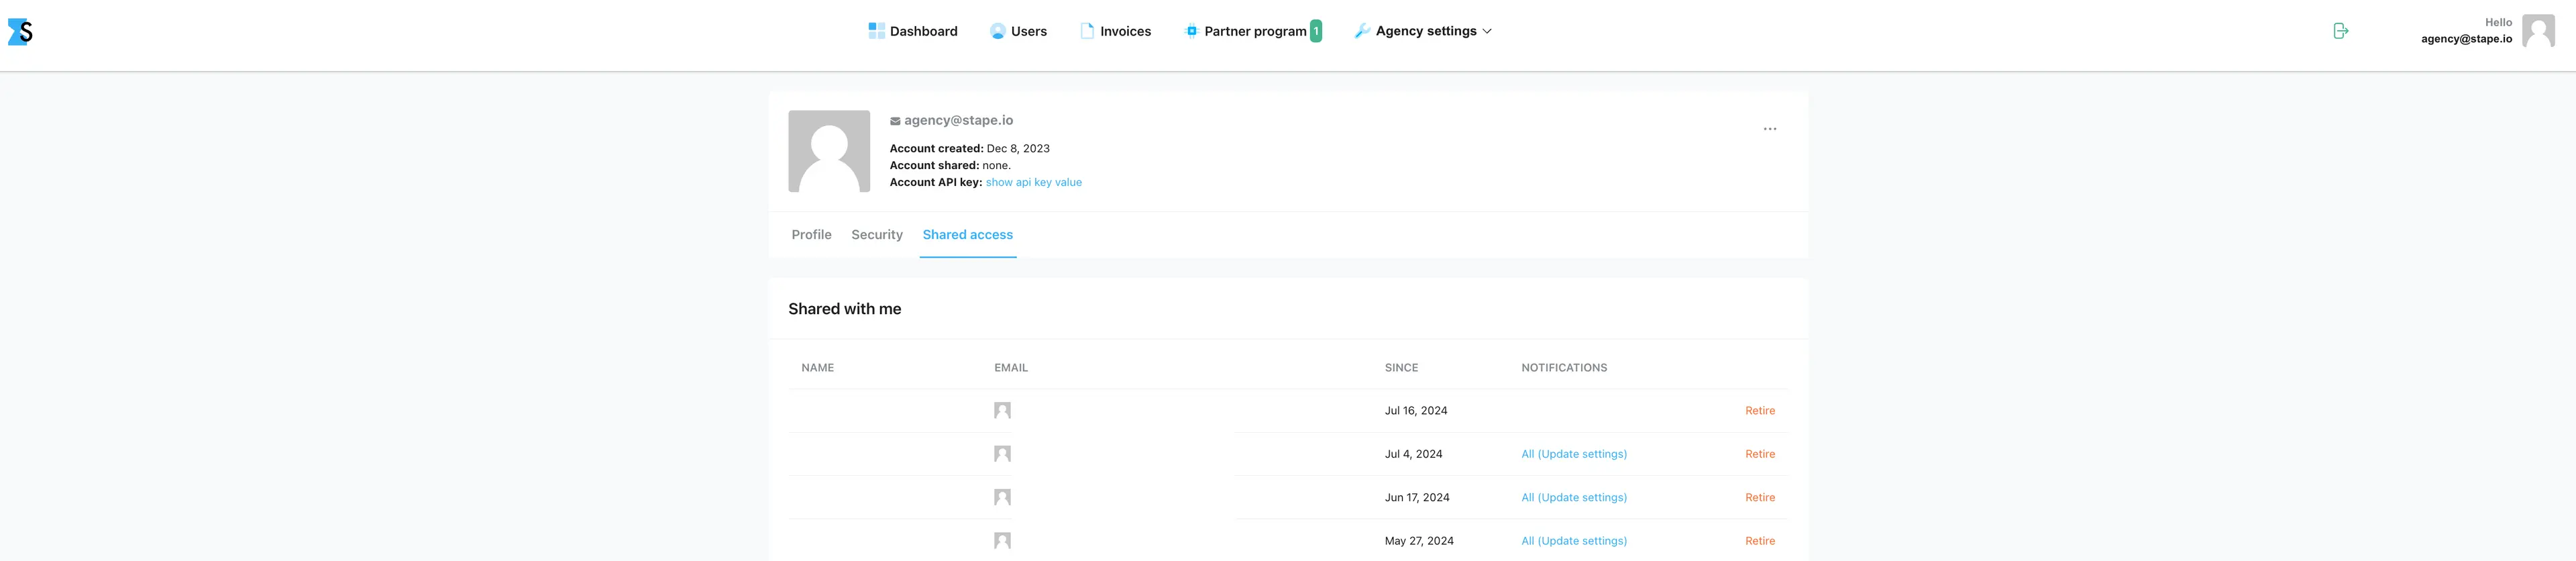
Task: Go to the Users section
Action: 1018,31
